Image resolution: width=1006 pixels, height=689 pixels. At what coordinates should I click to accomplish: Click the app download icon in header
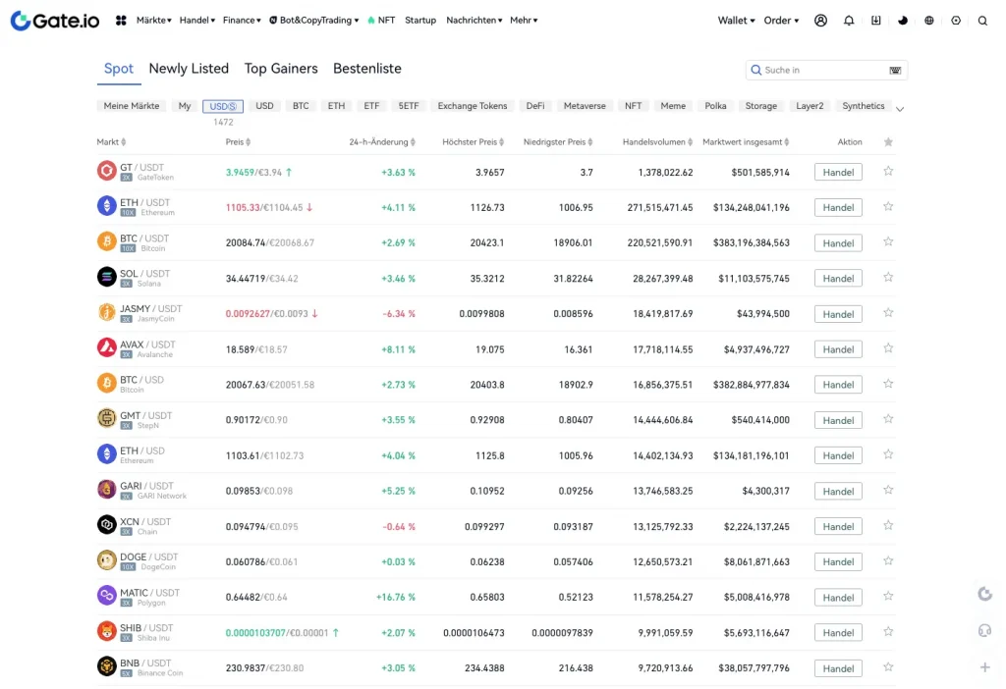(x=876, y=20)
